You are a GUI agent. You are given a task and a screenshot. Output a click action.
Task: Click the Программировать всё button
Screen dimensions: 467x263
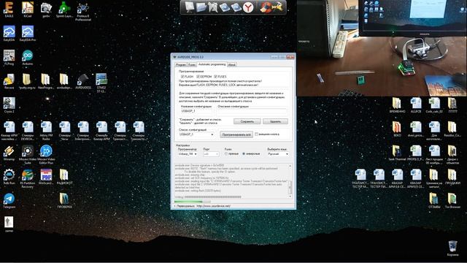point(236,134)
